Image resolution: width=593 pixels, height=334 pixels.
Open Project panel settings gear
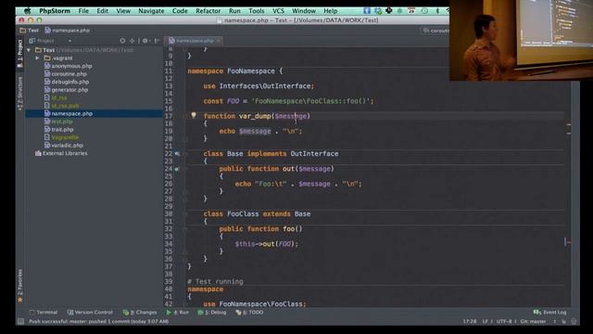(145, 41)
